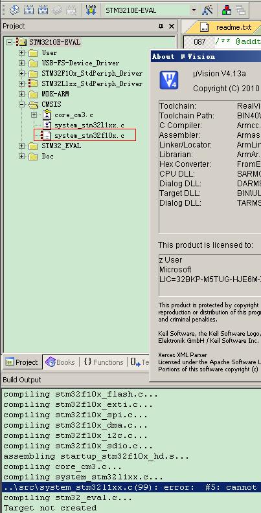
Task: Expand the core_cm3.c file node
Action: 34,115
